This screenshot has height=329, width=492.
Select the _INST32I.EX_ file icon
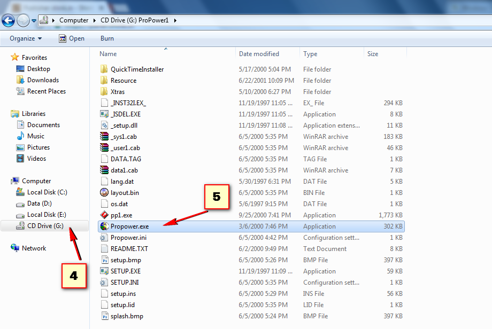[104, 103]
